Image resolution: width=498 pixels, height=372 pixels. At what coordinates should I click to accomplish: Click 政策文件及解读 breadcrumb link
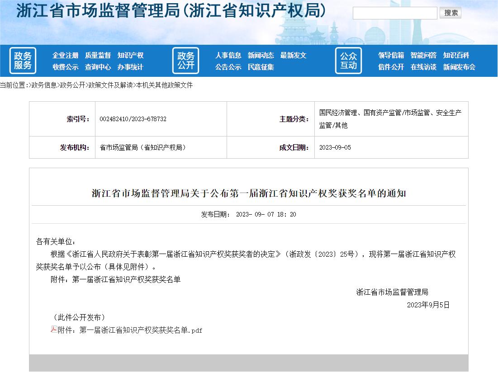pos(110,85)
